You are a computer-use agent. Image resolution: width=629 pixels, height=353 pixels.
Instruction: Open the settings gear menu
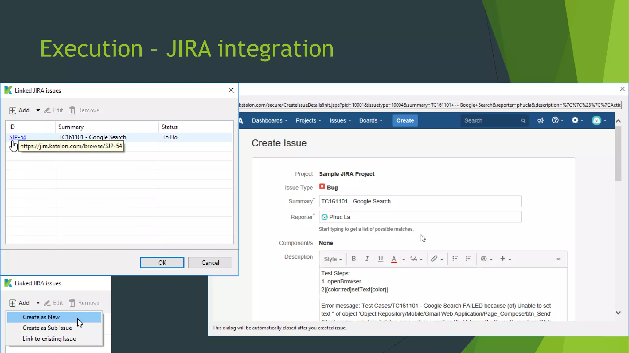click(577, 120)
